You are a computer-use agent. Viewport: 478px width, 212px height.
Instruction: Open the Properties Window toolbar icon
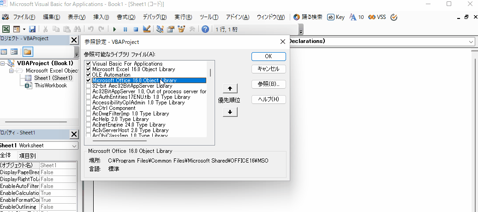pyautogui.click(x=171, y=29)
